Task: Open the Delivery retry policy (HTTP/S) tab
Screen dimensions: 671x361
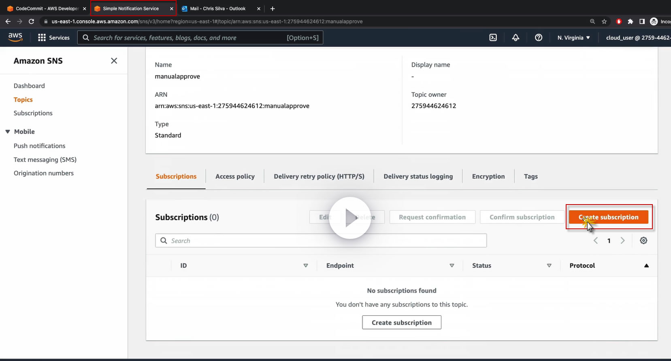Action: coord(319,177)
